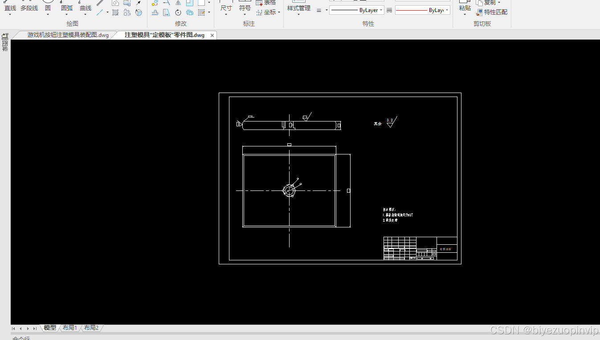Expand the Arc (圆弧) dropdown arrow
The height and width of the screenshot is (340, 600).
coord(67,14)
